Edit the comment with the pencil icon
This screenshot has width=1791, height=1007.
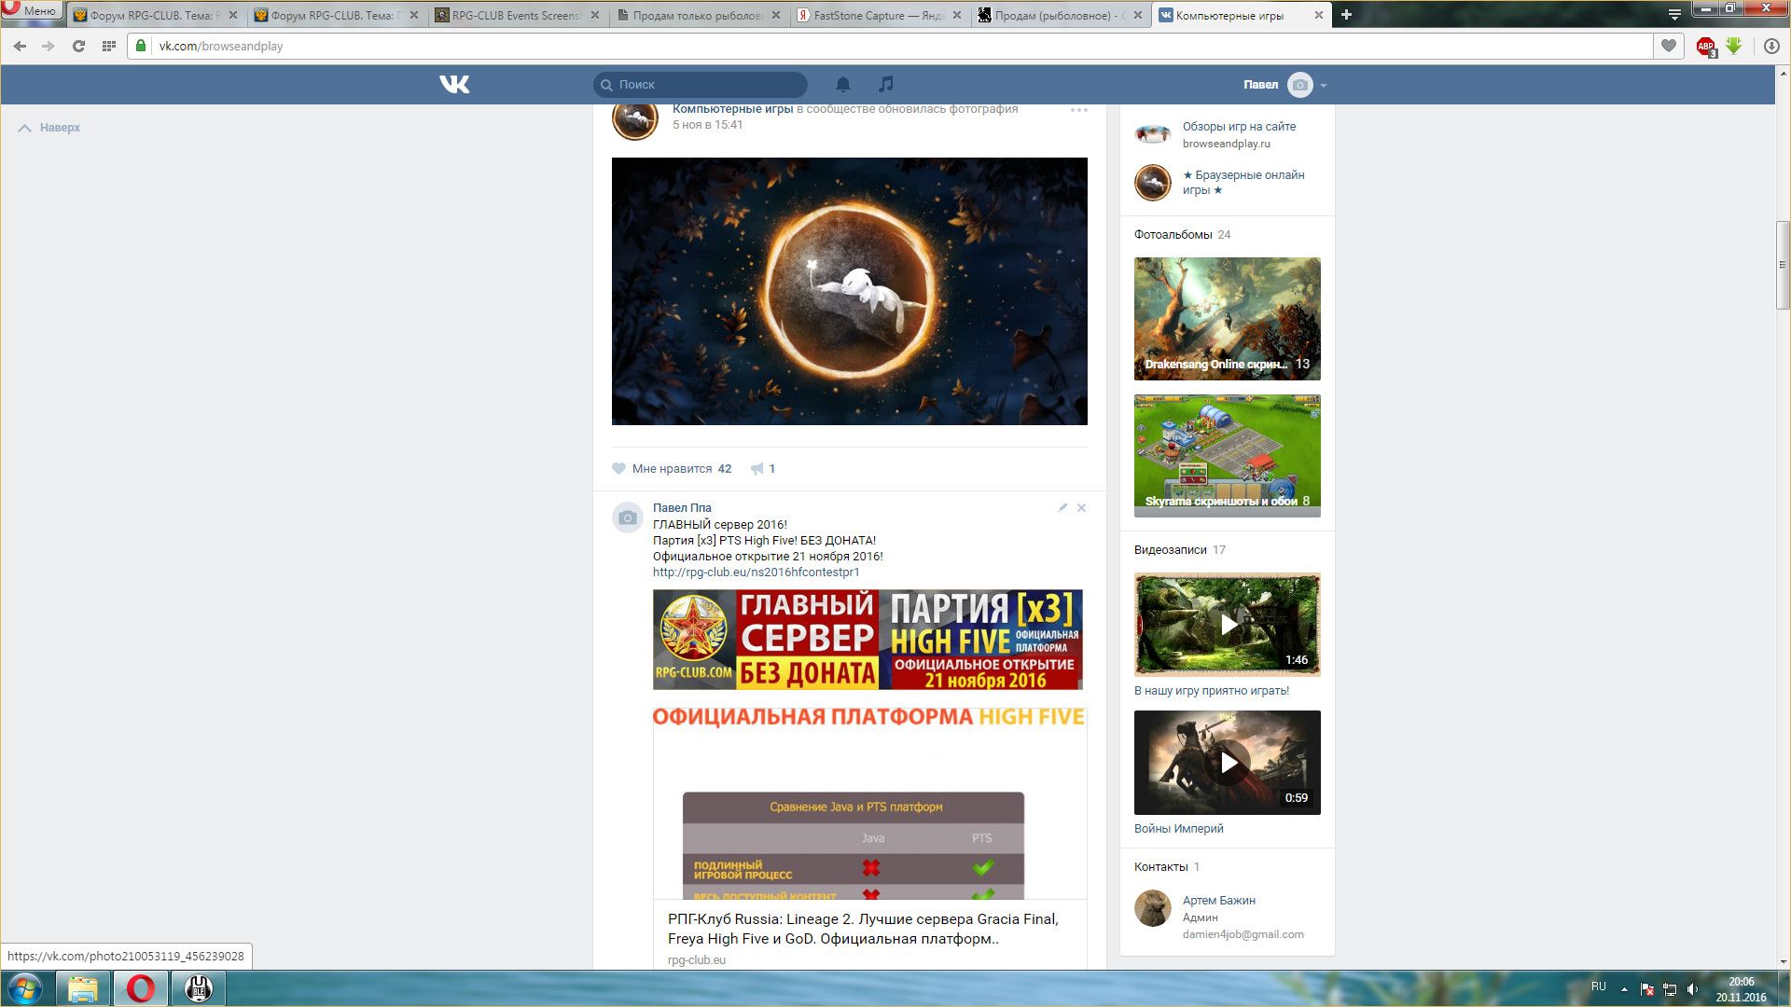(x=1062, y=508)
